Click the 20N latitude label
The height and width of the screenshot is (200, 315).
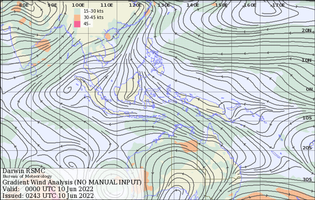point(307,31)
